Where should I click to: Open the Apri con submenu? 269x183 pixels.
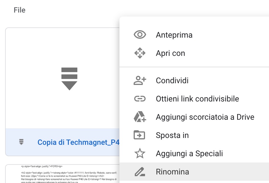click(170, 53)
